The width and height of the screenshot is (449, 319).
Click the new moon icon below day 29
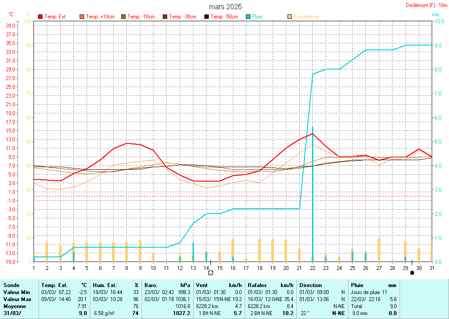click(412, 273)
